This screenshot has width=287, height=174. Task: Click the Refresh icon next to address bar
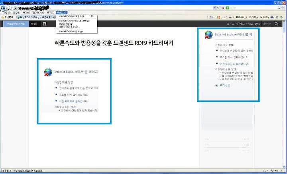click(x=218, y=8)
